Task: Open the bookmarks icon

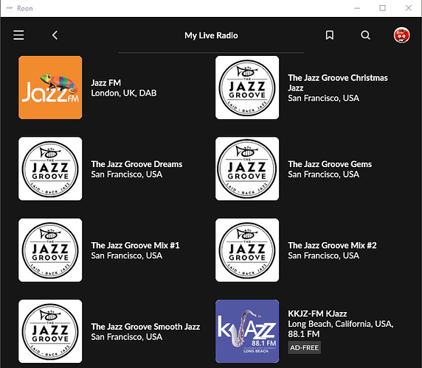Action: [330, 35]
